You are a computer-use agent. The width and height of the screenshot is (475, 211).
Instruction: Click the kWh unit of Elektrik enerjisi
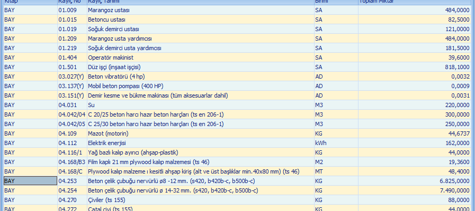[x=320, y=143]
